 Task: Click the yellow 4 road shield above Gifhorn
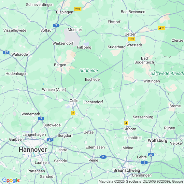[126, 123]
